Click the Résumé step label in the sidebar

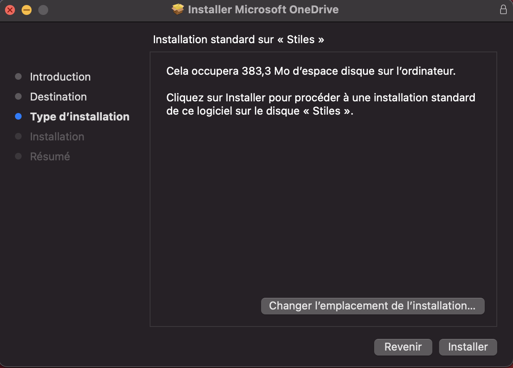point(50,157)
